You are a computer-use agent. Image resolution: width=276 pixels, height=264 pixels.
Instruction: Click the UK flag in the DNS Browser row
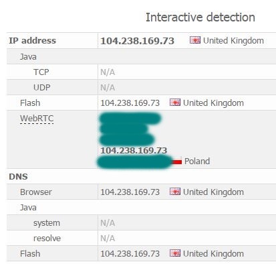pos(175,192)
